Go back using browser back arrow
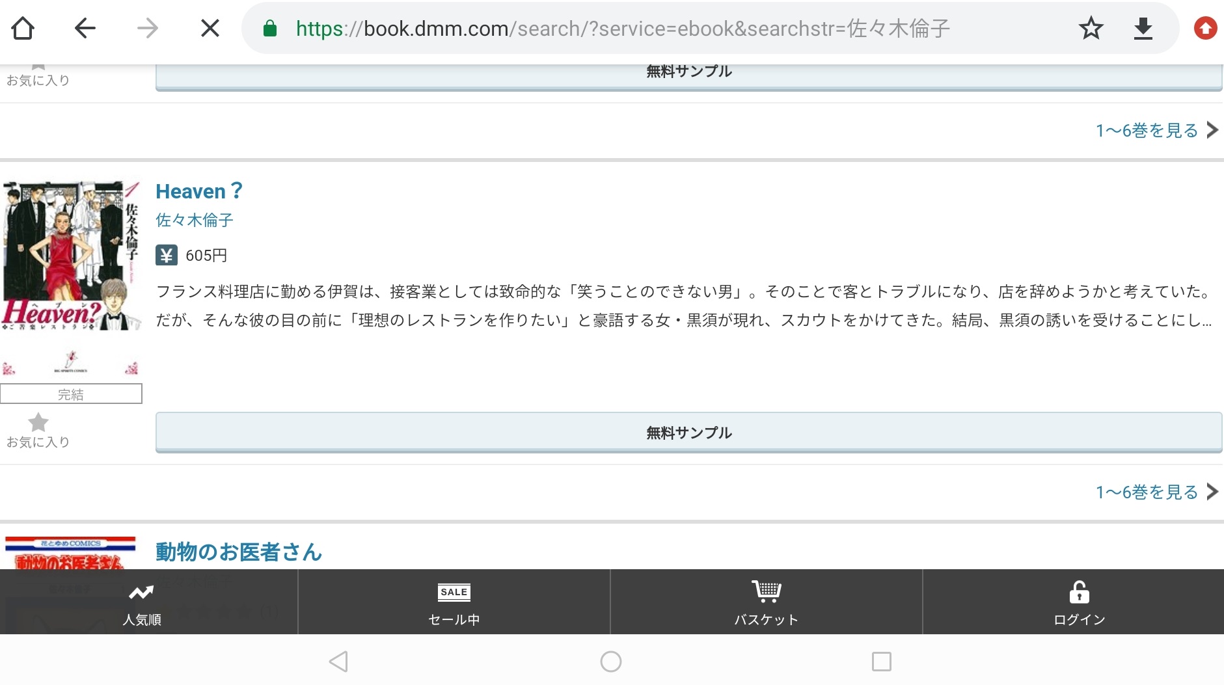 (85, 29)
